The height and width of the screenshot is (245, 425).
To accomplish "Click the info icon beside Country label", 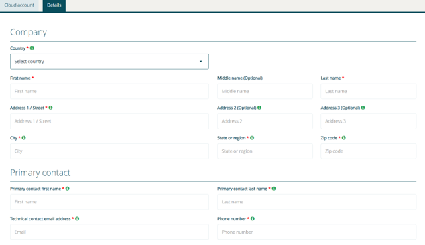I will (x=32, y=48).
